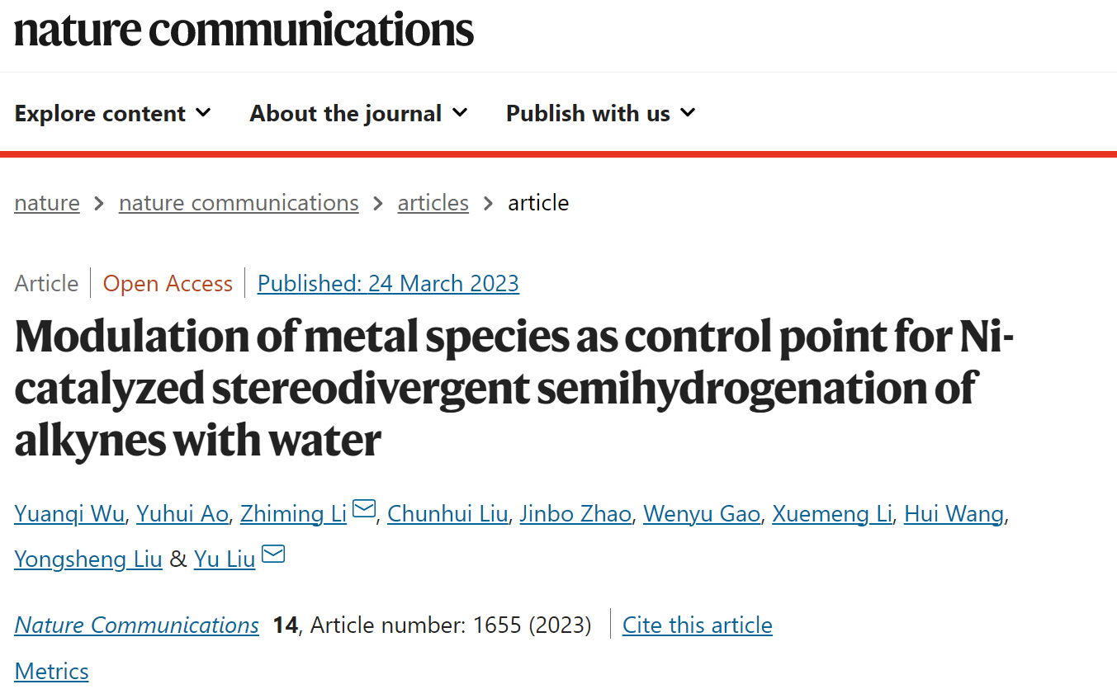This screenshot has height=689, width=1117.
Task: Expand the Explore content menu
Action: coord(113,113)
